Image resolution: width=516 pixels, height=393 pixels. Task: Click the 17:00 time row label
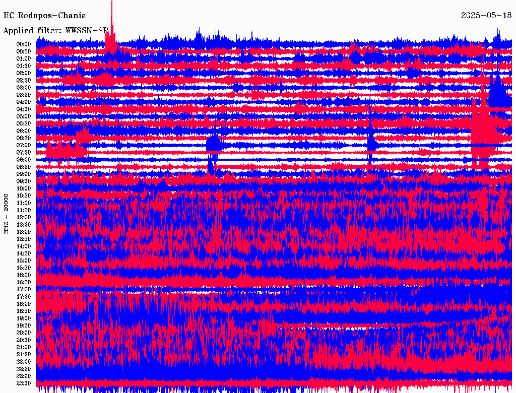24,289
